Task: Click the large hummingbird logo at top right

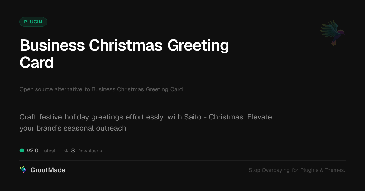Action: click(x=332, y=32)
